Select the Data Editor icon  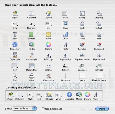[32, 66]
